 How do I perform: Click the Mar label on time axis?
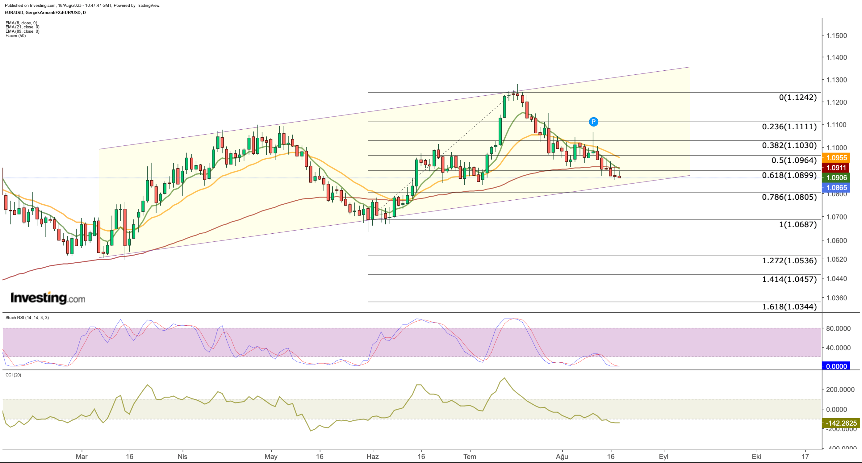click(81, 457)
